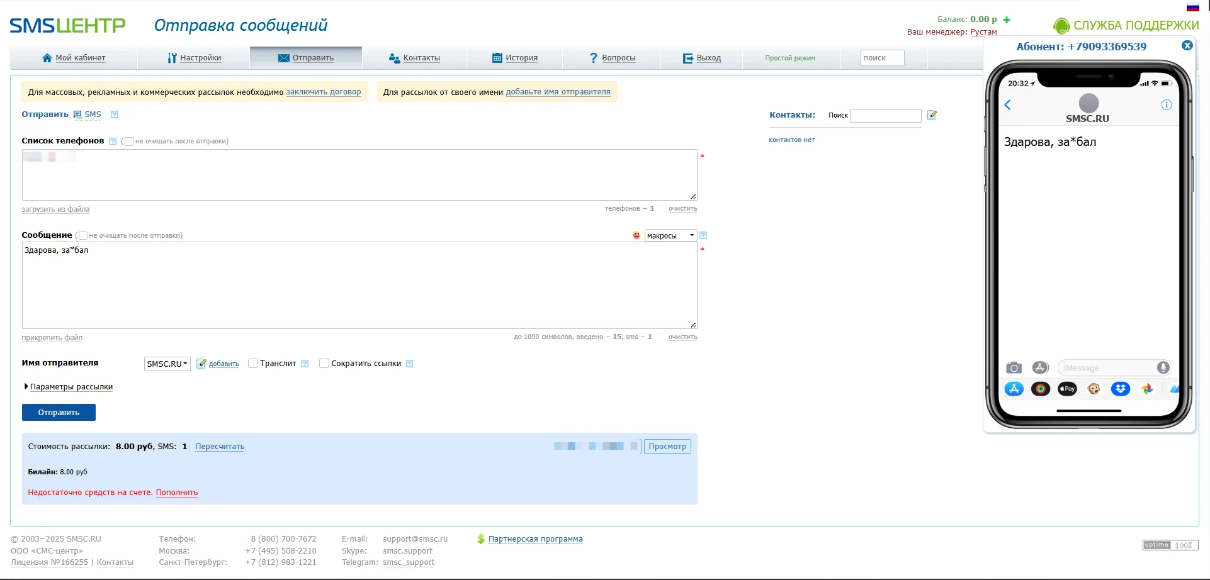Open the emoji smiley picker
The width and height of the screenshot is (1210, 580).
coord(636,235)
